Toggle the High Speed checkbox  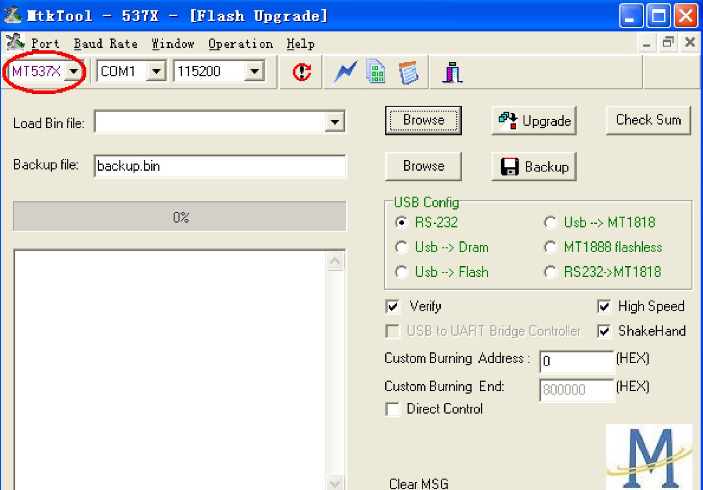[604, 306]
